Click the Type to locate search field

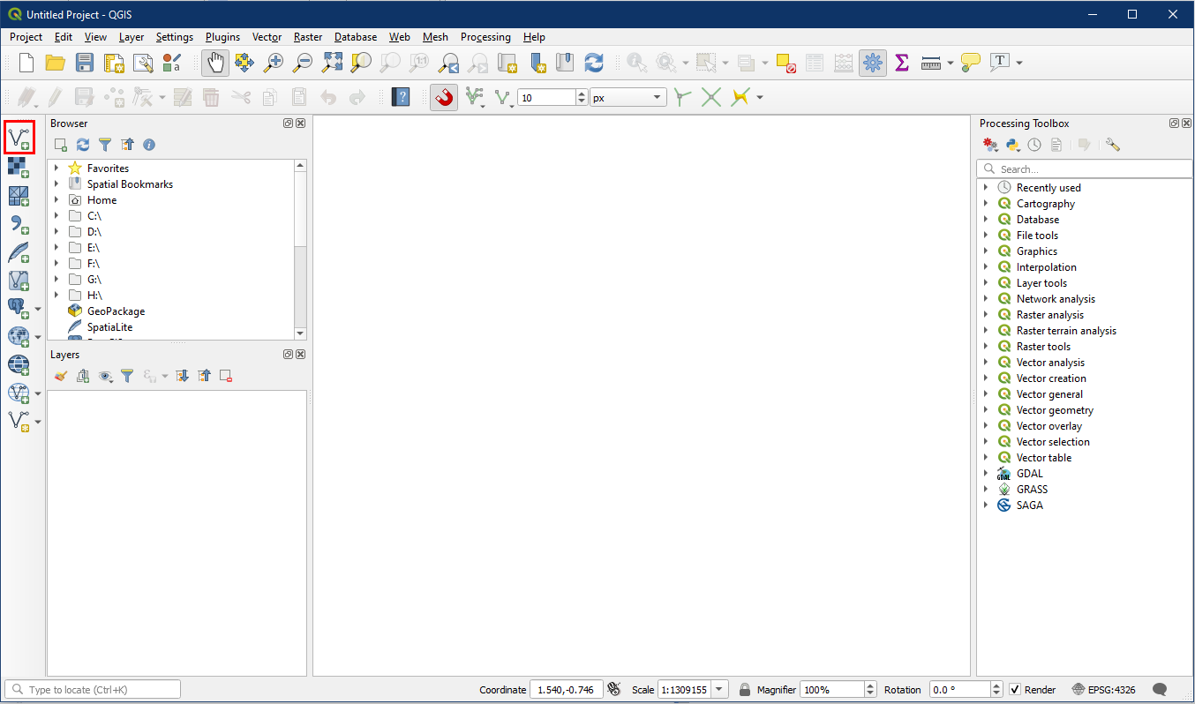pos(93,690)
